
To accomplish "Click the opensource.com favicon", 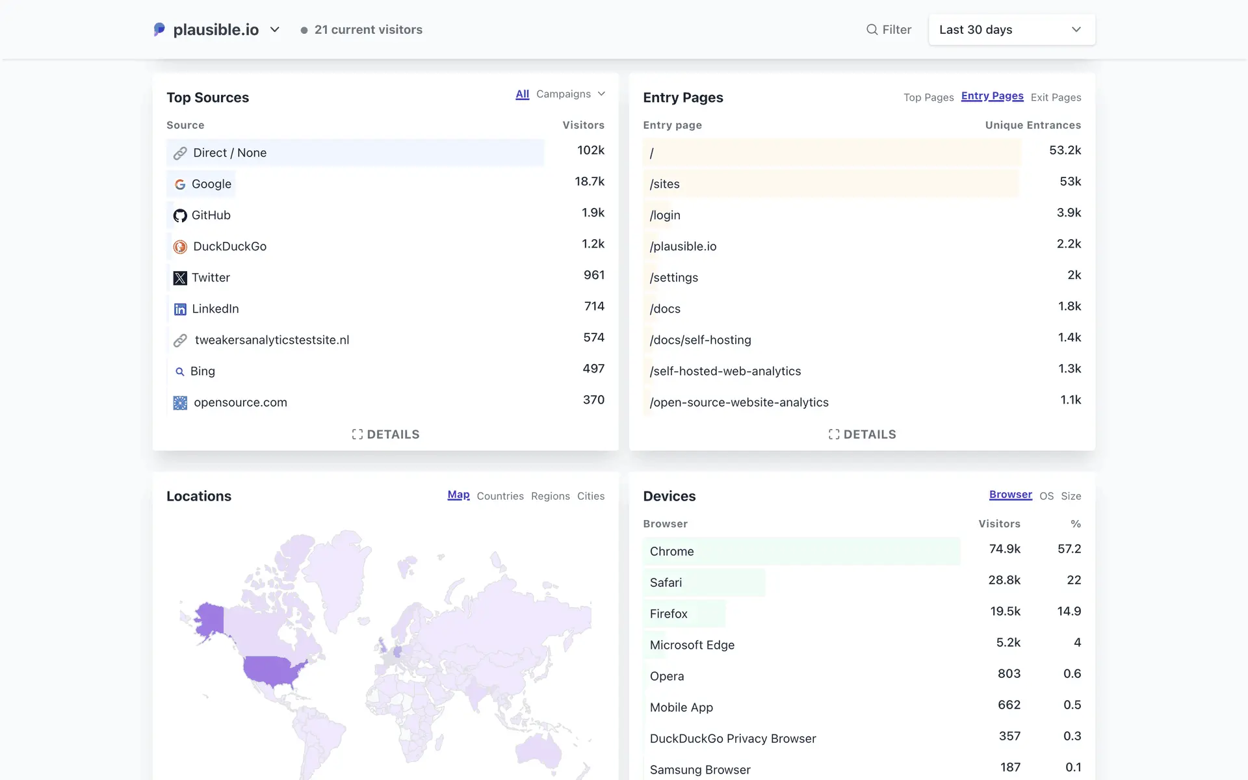I will tap(180, 403).
